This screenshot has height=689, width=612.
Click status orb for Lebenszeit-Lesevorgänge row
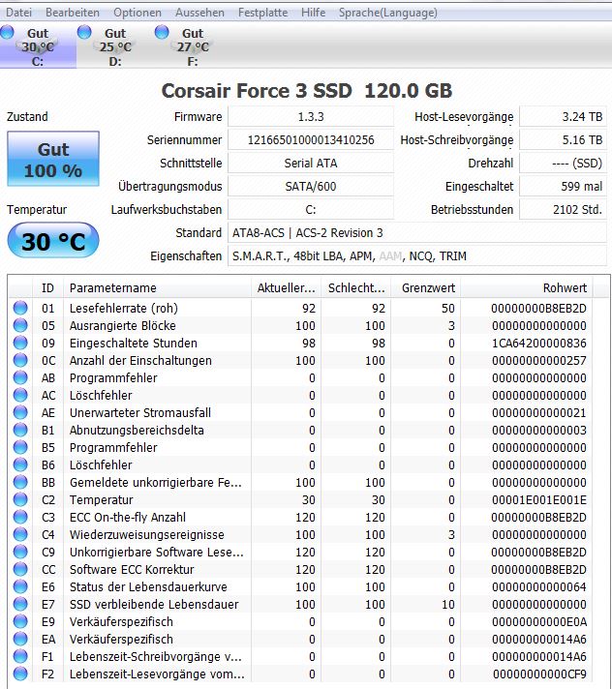20,674
